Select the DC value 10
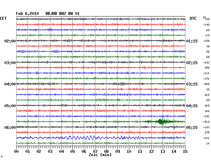211x160 pixels. [x=208, y=143]
